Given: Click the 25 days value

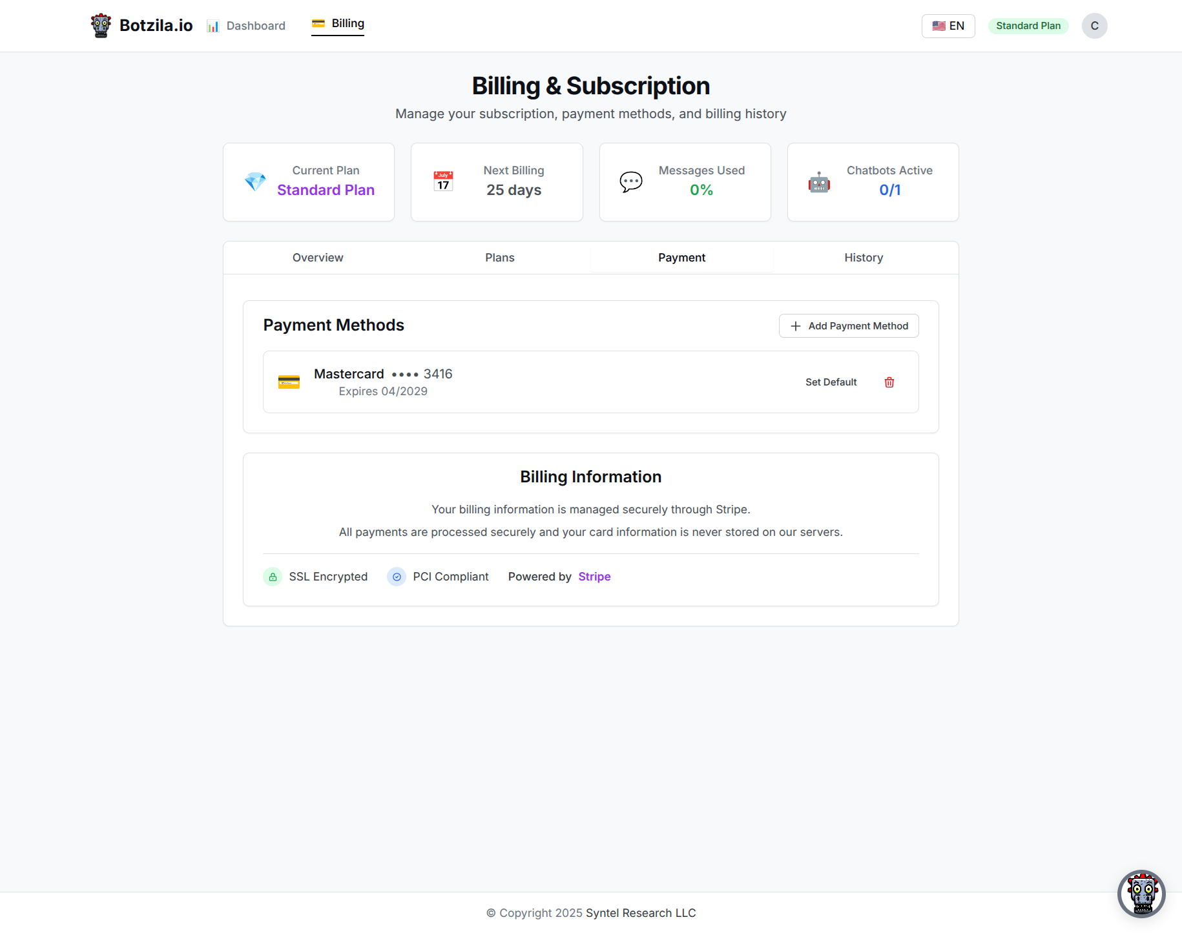Looking at the screenshot, I should (514, 190).
